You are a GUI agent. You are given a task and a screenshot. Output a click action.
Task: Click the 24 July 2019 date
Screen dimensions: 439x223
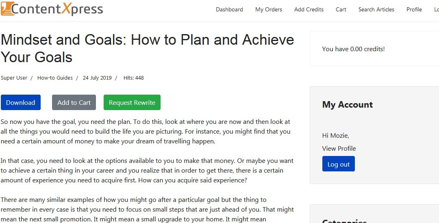coord(97,78)
